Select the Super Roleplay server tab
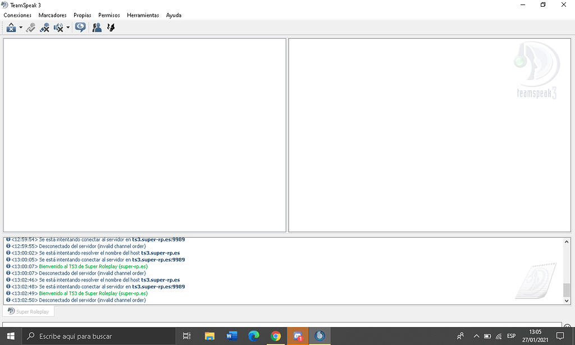This screenshot has width=575, height=345. tap(28, 311)
